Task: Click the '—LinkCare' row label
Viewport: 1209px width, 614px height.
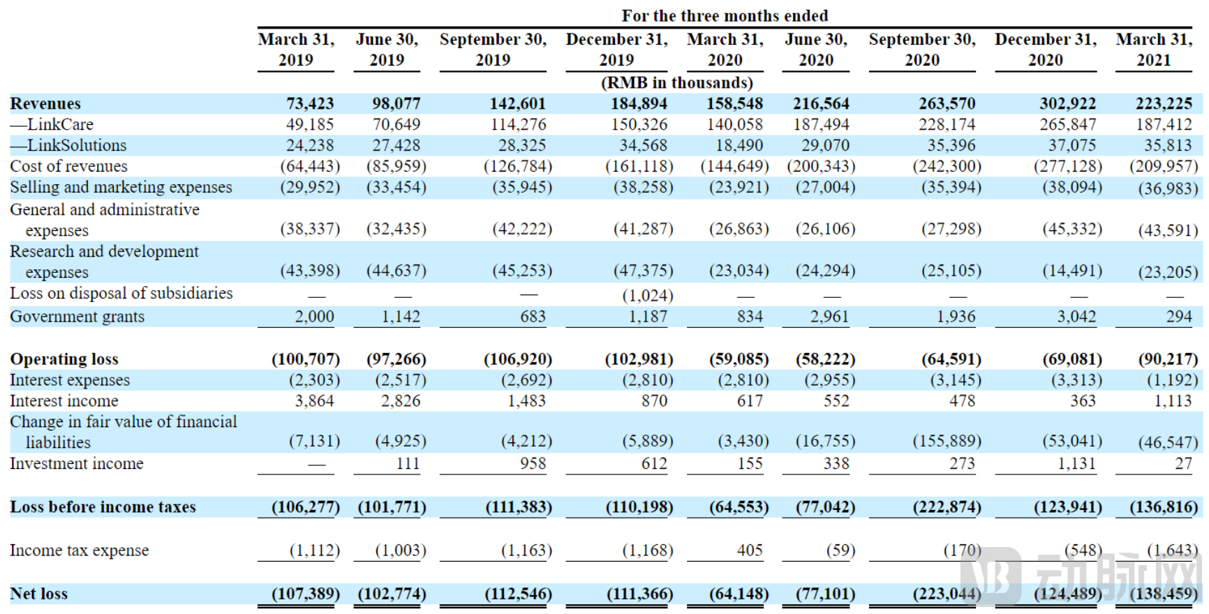Action: point(52,125)
